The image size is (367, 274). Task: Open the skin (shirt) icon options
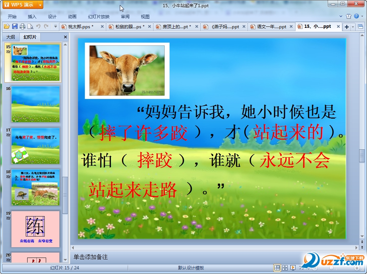point(348,16)
